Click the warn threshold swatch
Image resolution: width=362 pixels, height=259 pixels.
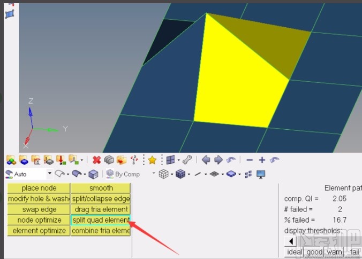tap(334, 252)
